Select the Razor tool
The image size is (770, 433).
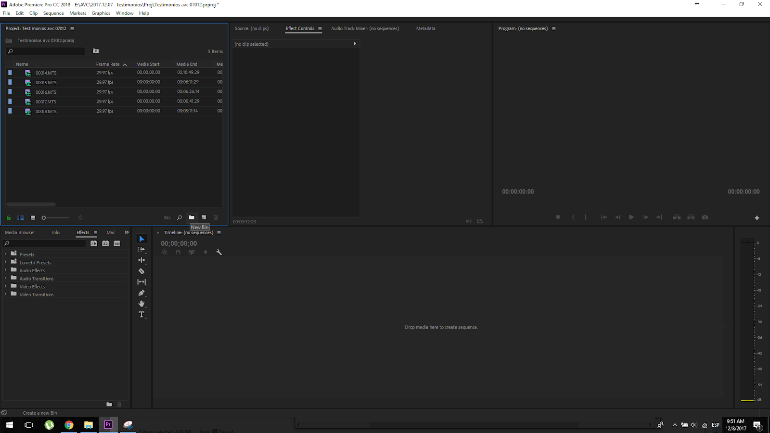coord(141,271)
